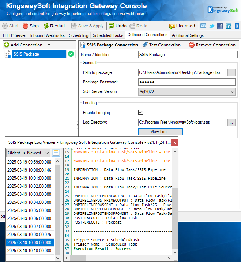This screenshot has width=241, height=262.
Task: Open the Licensed license info
Action: tap(182, 26)
